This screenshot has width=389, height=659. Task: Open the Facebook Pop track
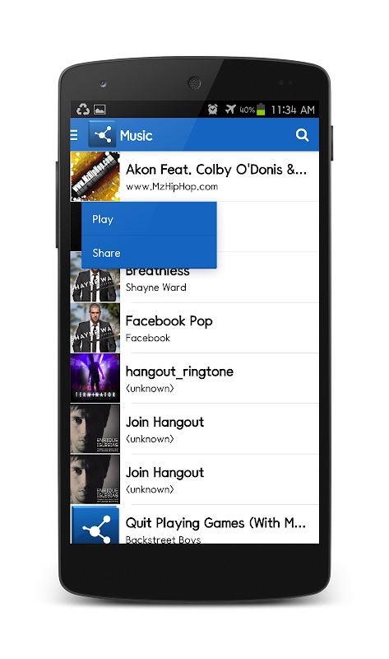click(194, 328)
